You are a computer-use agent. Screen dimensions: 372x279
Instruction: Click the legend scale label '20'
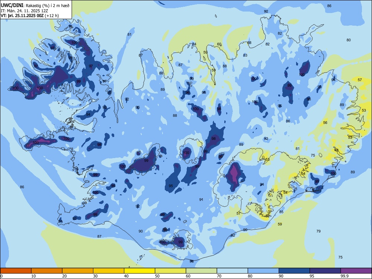click(64, 276)
